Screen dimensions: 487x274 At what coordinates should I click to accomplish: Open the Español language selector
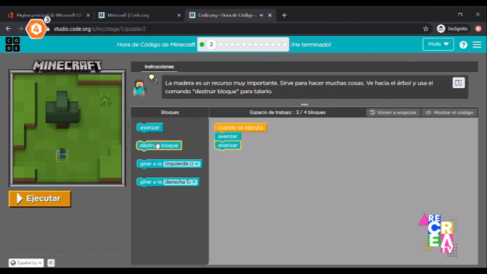(25, 263)
